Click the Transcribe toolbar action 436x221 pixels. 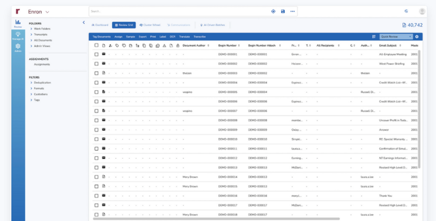(x=199, y=37)
